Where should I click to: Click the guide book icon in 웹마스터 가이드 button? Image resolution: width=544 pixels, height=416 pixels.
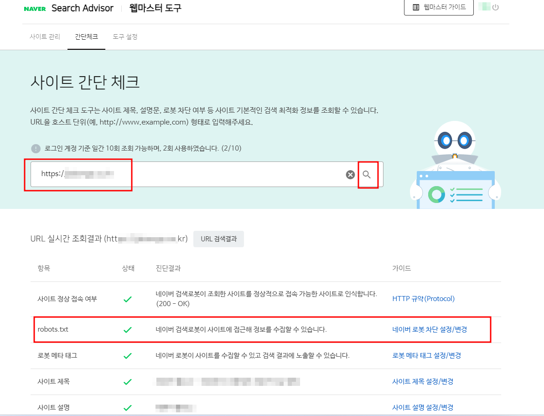click(416, 8)
